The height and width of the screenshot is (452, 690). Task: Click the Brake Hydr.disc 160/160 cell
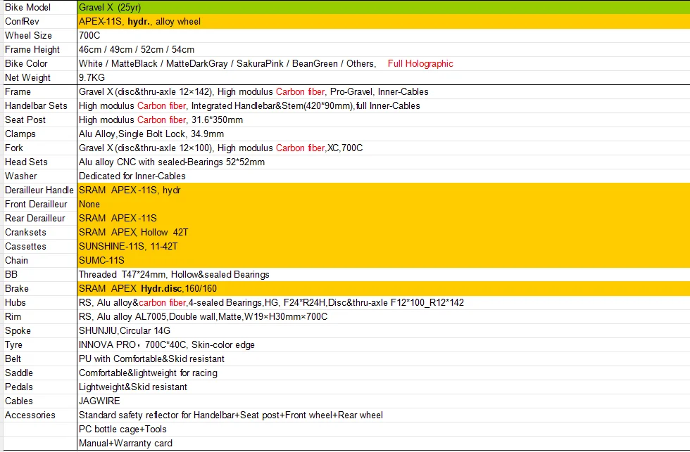click(x=383, y=289)
